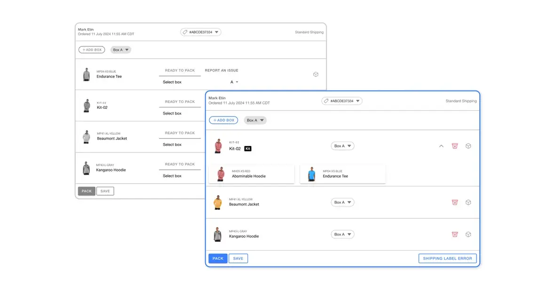The width and height of the screenshot is (555, 290).
Task: Click the Endurance Tee kit item card in the front window
Action: coord(342,174)
